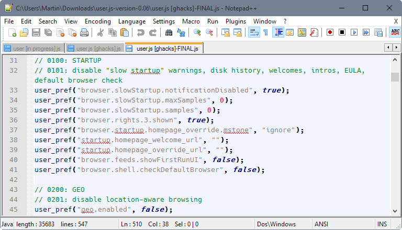Click 'browser.shell.checkDefaultBrowser' preference text
This screenshot has height=230, width=402.
click(150, 169)
